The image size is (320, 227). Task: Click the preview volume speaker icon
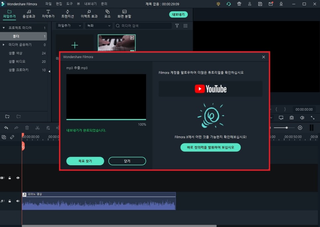pyautogui.click(x=302, y=117)
